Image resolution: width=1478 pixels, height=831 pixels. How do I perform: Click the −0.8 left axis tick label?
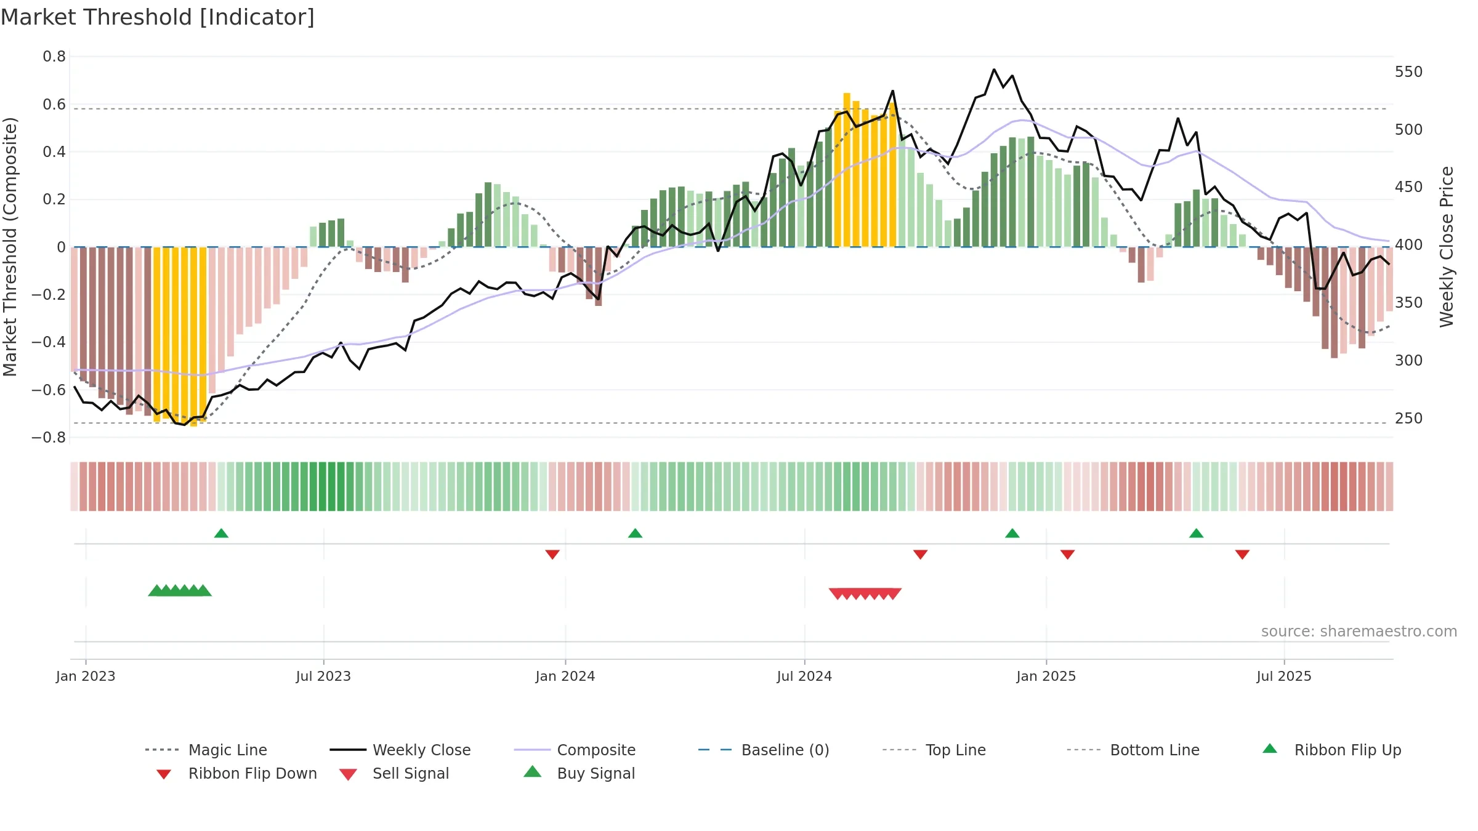pyautogui.click(x=49, y=437)
